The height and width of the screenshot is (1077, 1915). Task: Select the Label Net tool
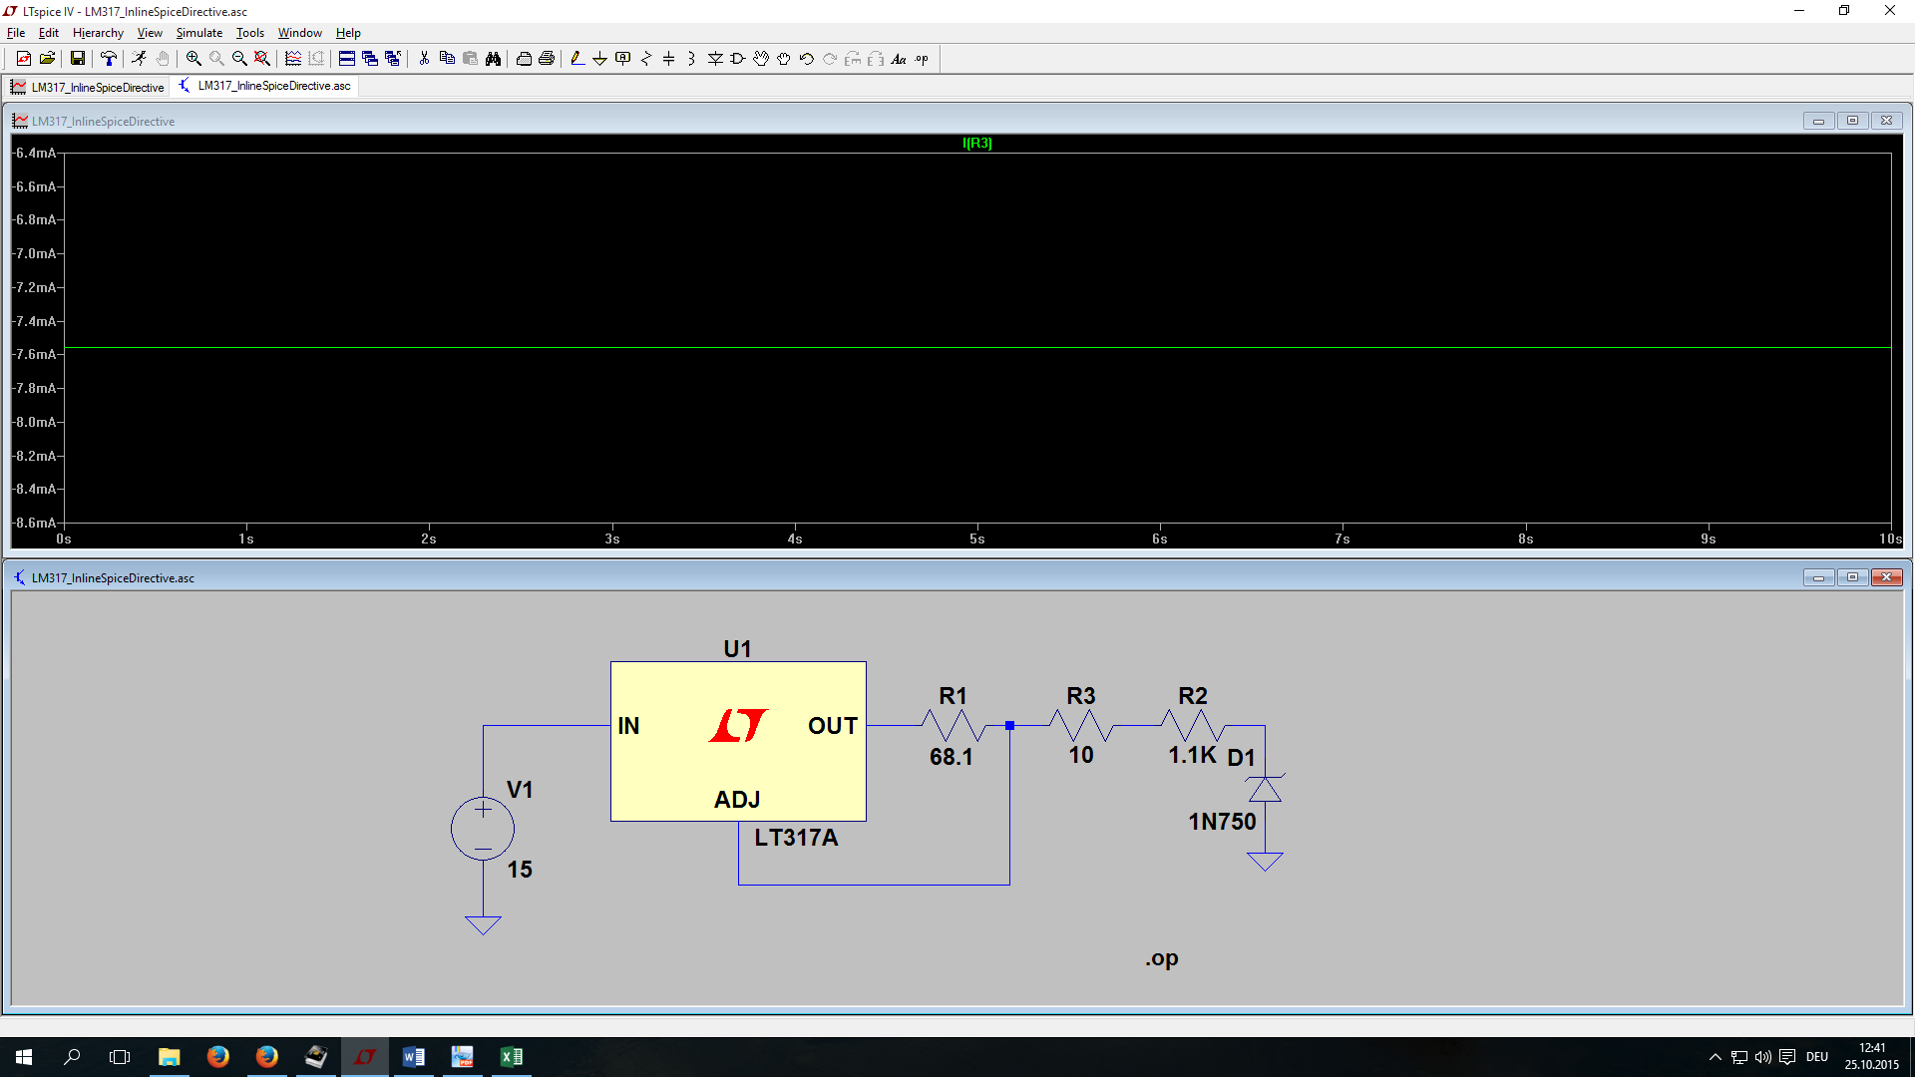pos(623,59)
